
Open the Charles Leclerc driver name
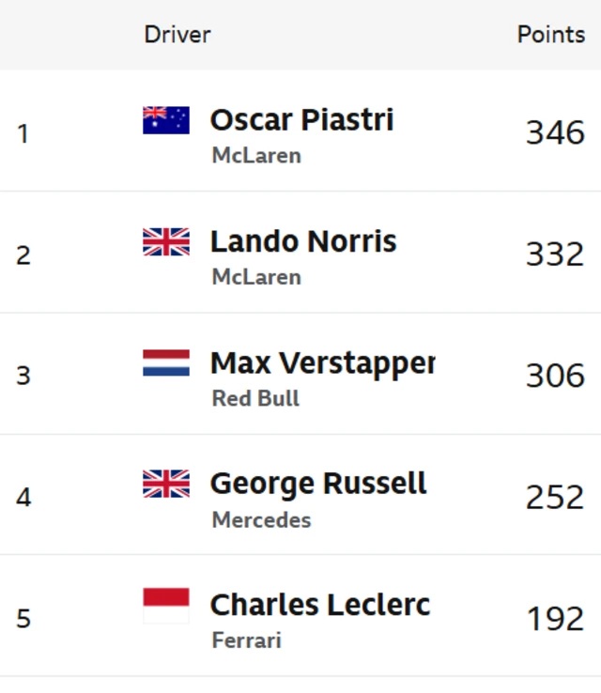pos(320,605)
